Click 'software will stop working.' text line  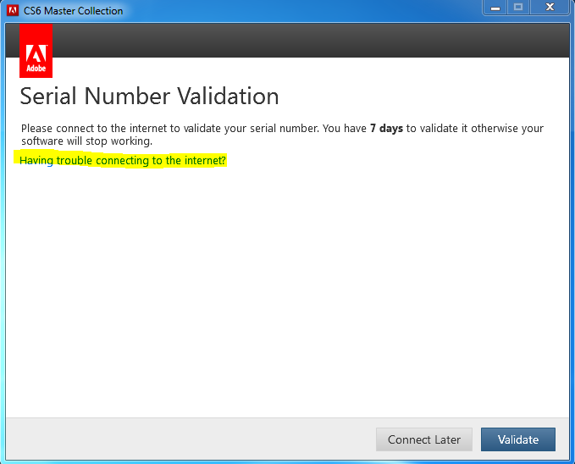[x=86, y=141]
